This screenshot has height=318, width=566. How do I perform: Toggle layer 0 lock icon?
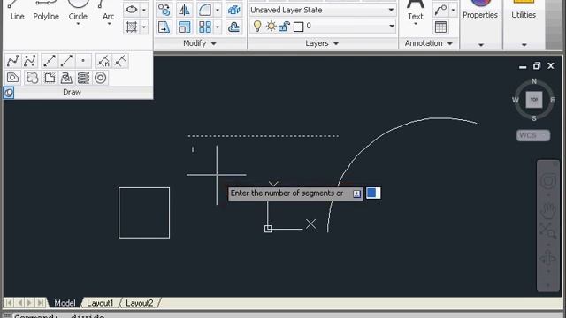coord(285,26)
